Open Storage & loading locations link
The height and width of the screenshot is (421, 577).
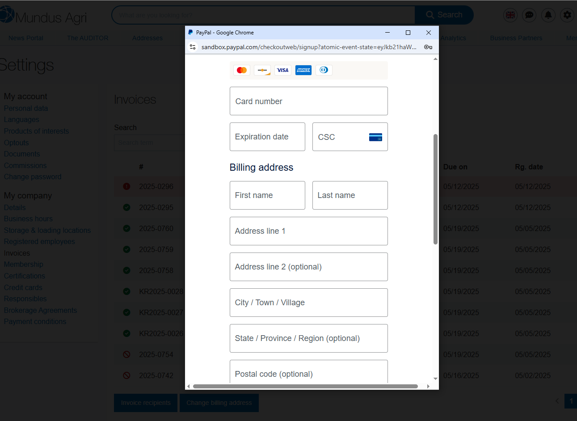click(x=47, y=230)
